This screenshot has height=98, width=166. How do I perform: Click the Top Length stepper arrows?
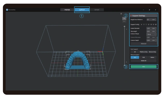(156, 31)
